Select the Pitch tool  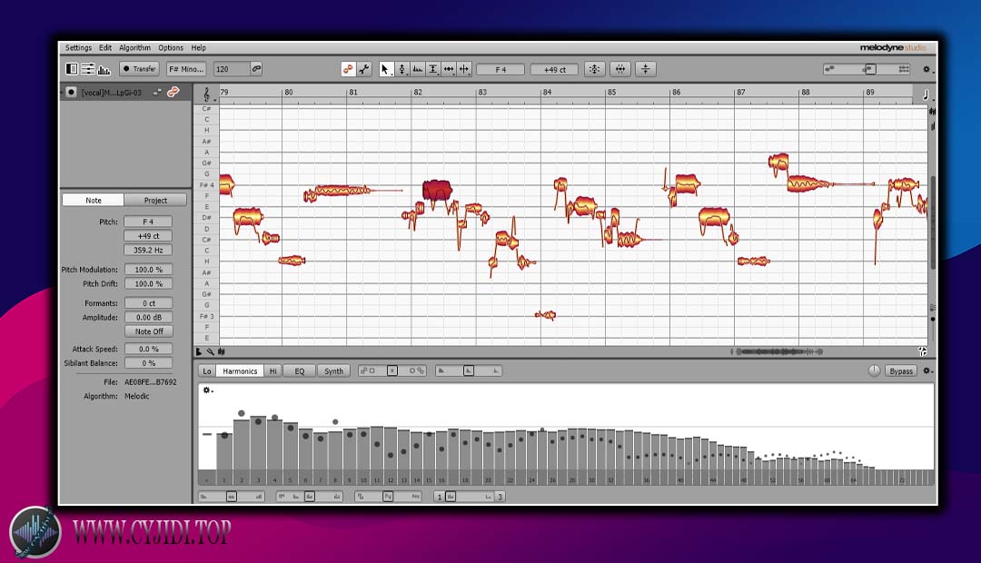[401, 69]
